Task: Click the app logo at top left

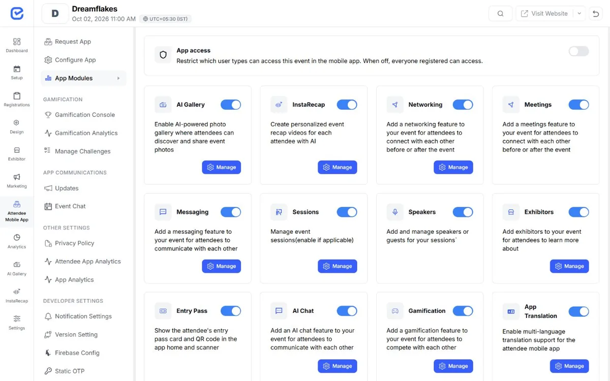Action: point(17,14)
